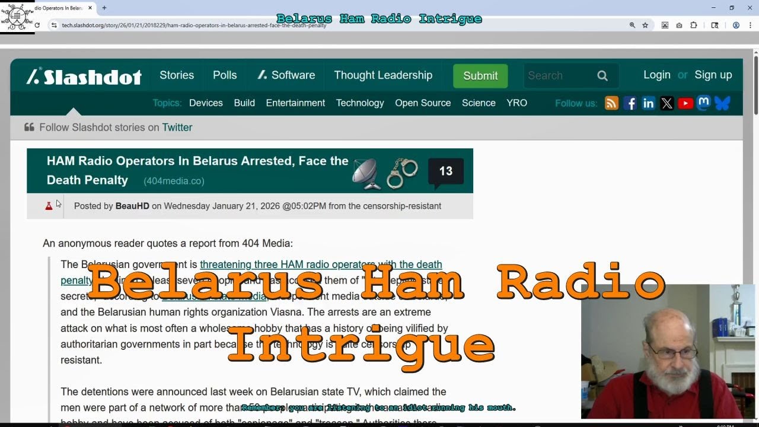Open BeauHD's author profile
Screen dimensions: 759x427
(x=132, y=206)
